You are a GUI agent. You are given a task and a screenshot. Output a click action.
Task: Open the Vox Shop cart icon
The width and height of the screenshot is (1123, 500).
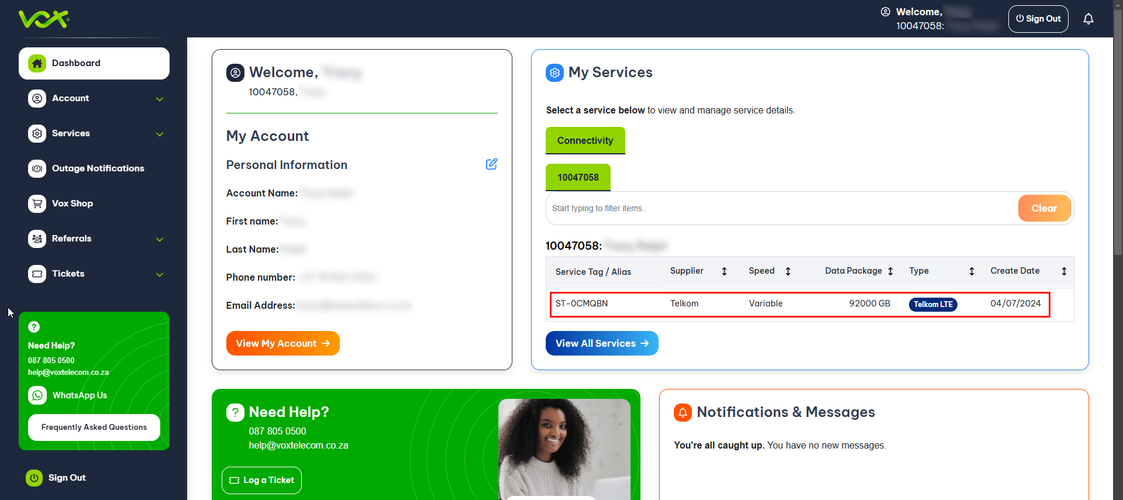[x=37, y=204]
